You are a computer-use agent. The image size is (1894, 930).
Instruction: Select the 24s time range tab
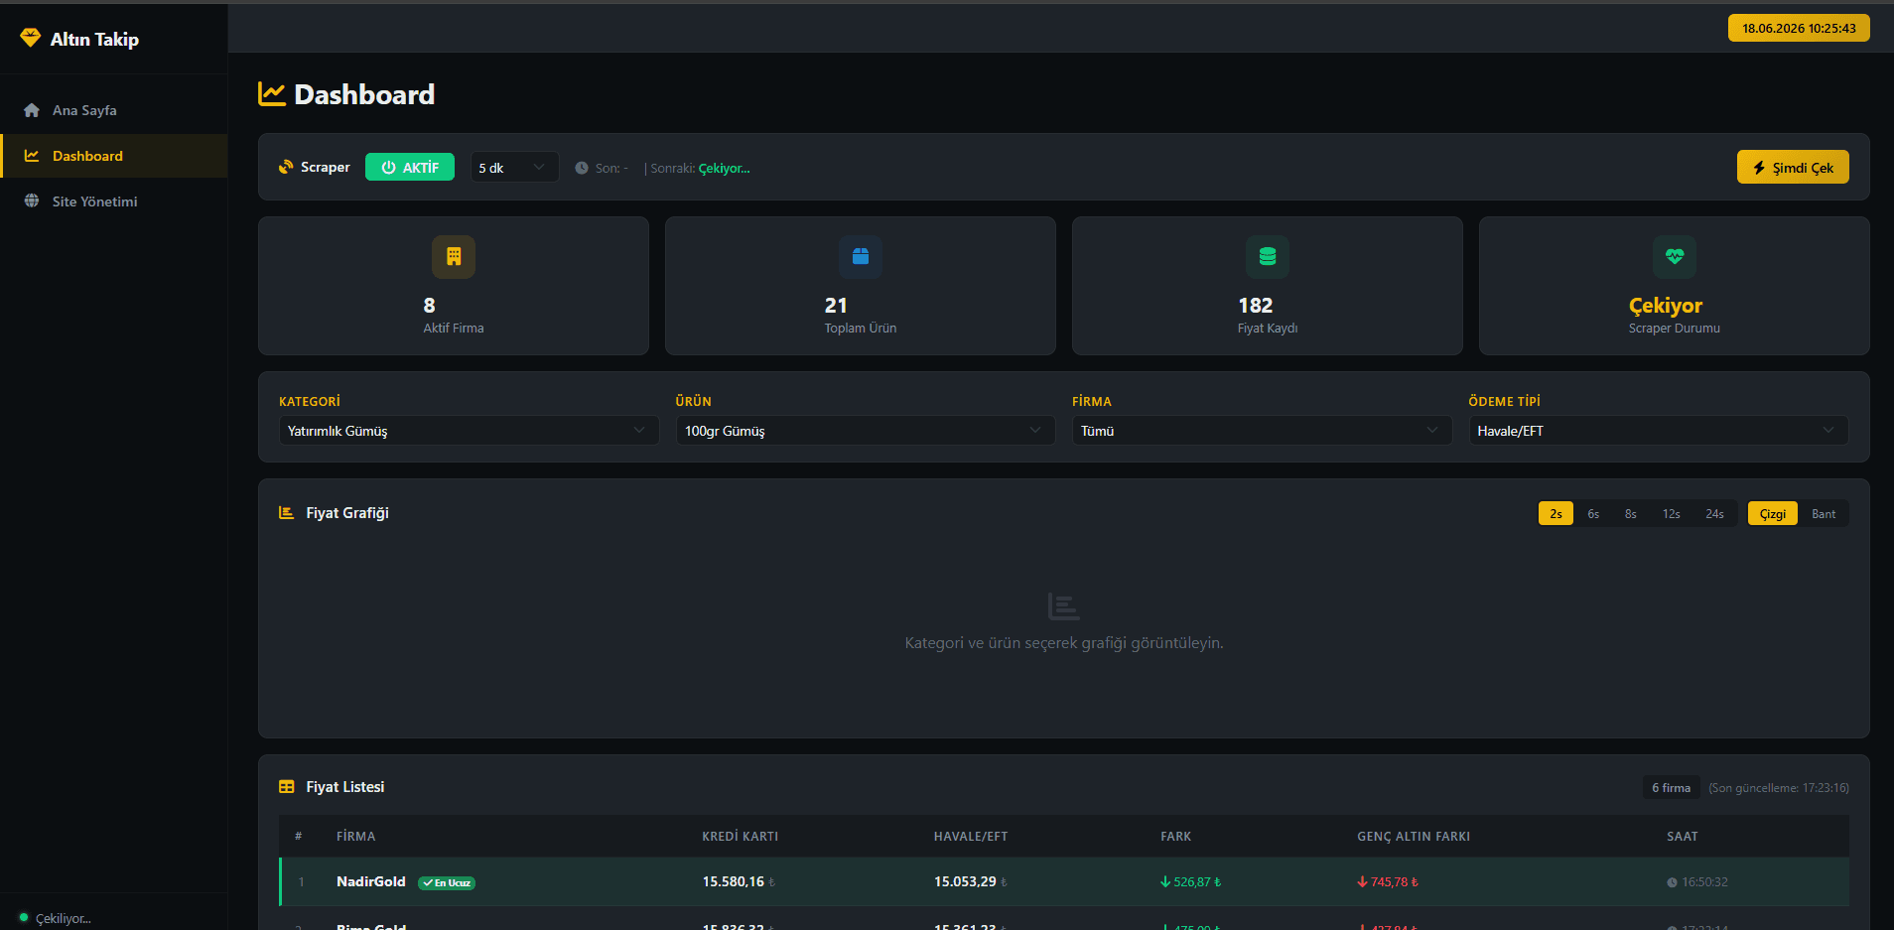1714,514
